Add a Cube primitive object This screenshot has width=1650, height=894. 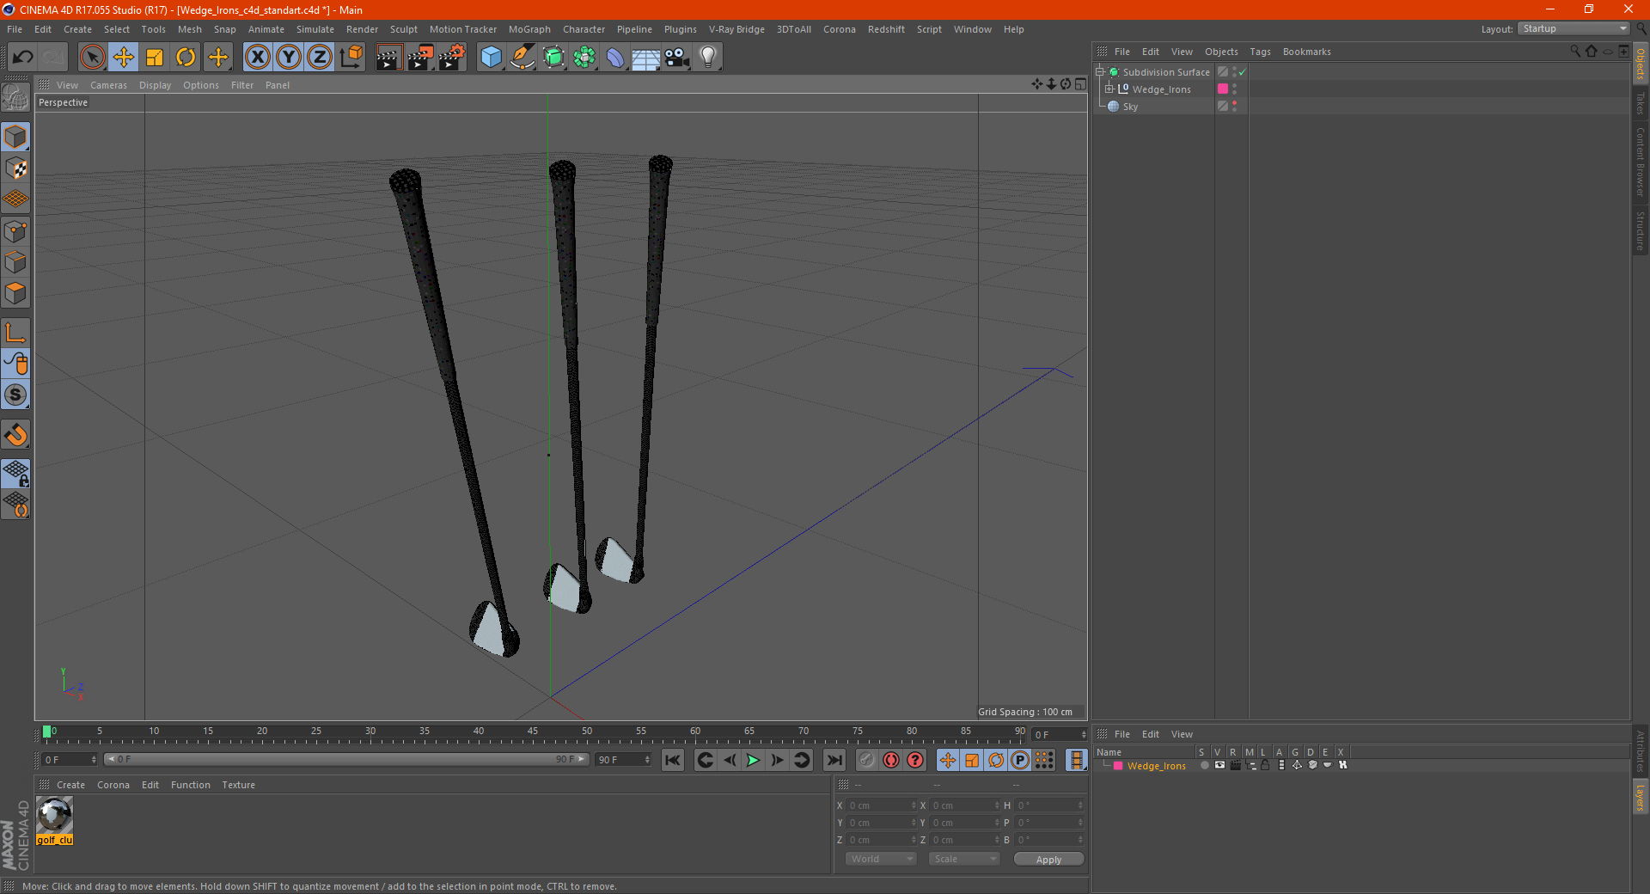[491, 58]
